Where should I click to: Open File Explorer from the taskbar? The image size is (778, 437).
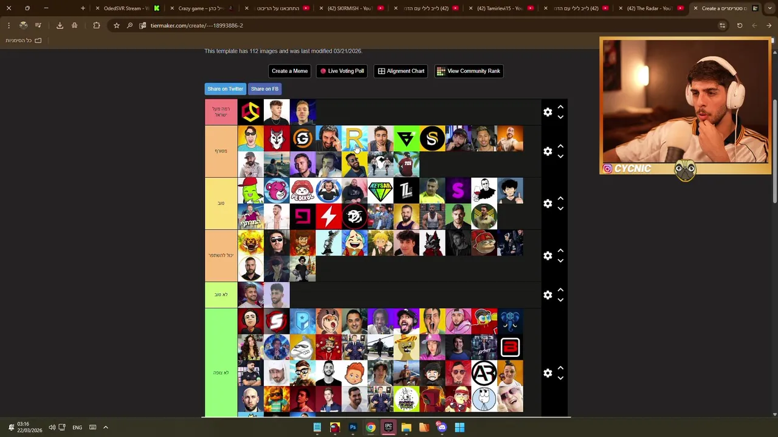[x=406, y=427]
